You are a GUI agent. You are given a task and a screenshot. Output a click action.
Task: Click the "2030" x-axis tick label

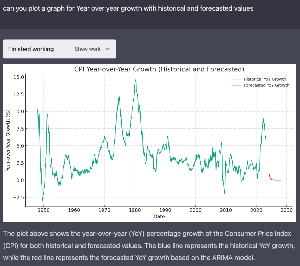(x=286, y=210)
